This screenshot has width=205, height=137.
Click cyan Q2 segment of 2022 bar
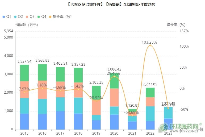tap(150, 114)
